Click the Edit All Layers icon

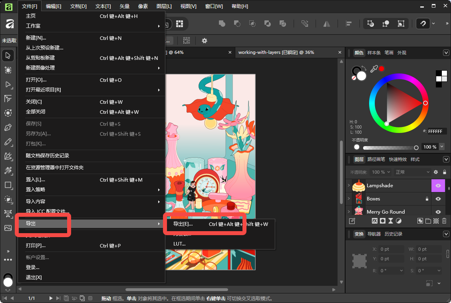coord(352,221)
